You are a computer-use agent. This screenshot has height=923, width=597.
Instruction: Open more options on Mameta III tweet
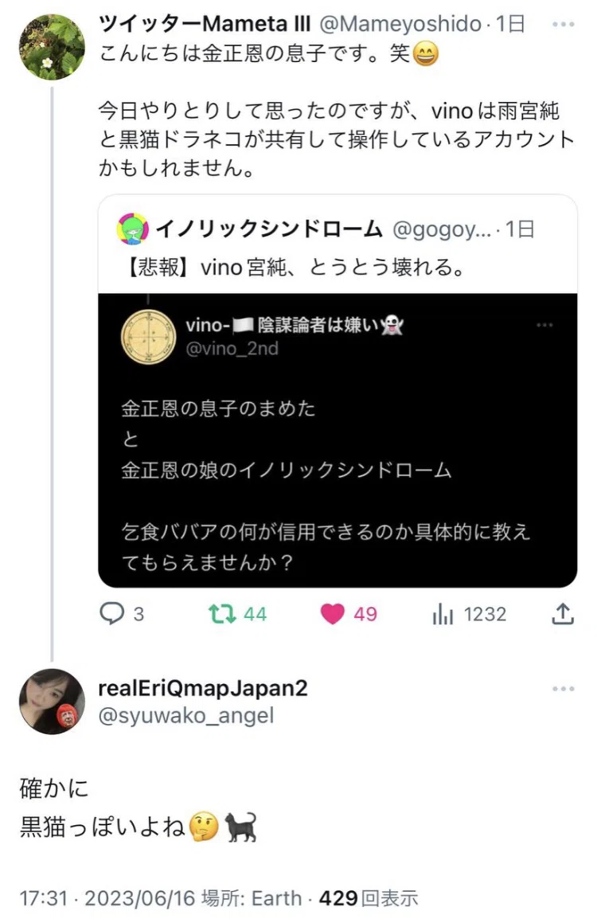tap(563, 24)
